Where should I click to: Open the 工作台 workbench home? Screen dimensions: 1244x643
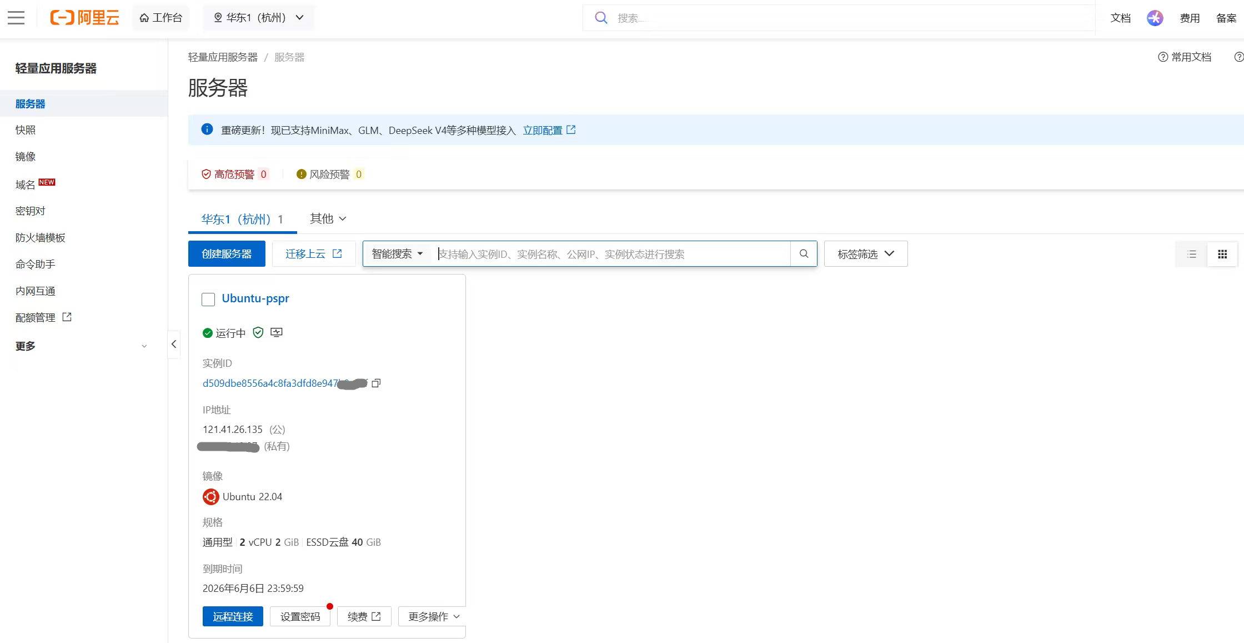tap(161, 18)
